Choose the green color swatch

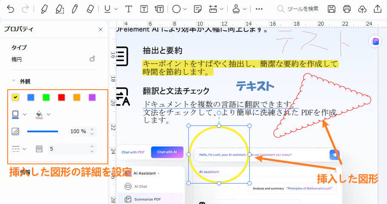[x=46, y=97]
